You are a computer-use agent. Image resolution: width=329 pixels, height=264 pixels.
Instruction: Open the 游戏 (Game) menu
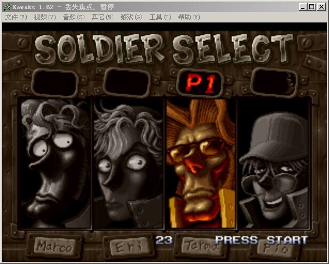coord(131,17)
